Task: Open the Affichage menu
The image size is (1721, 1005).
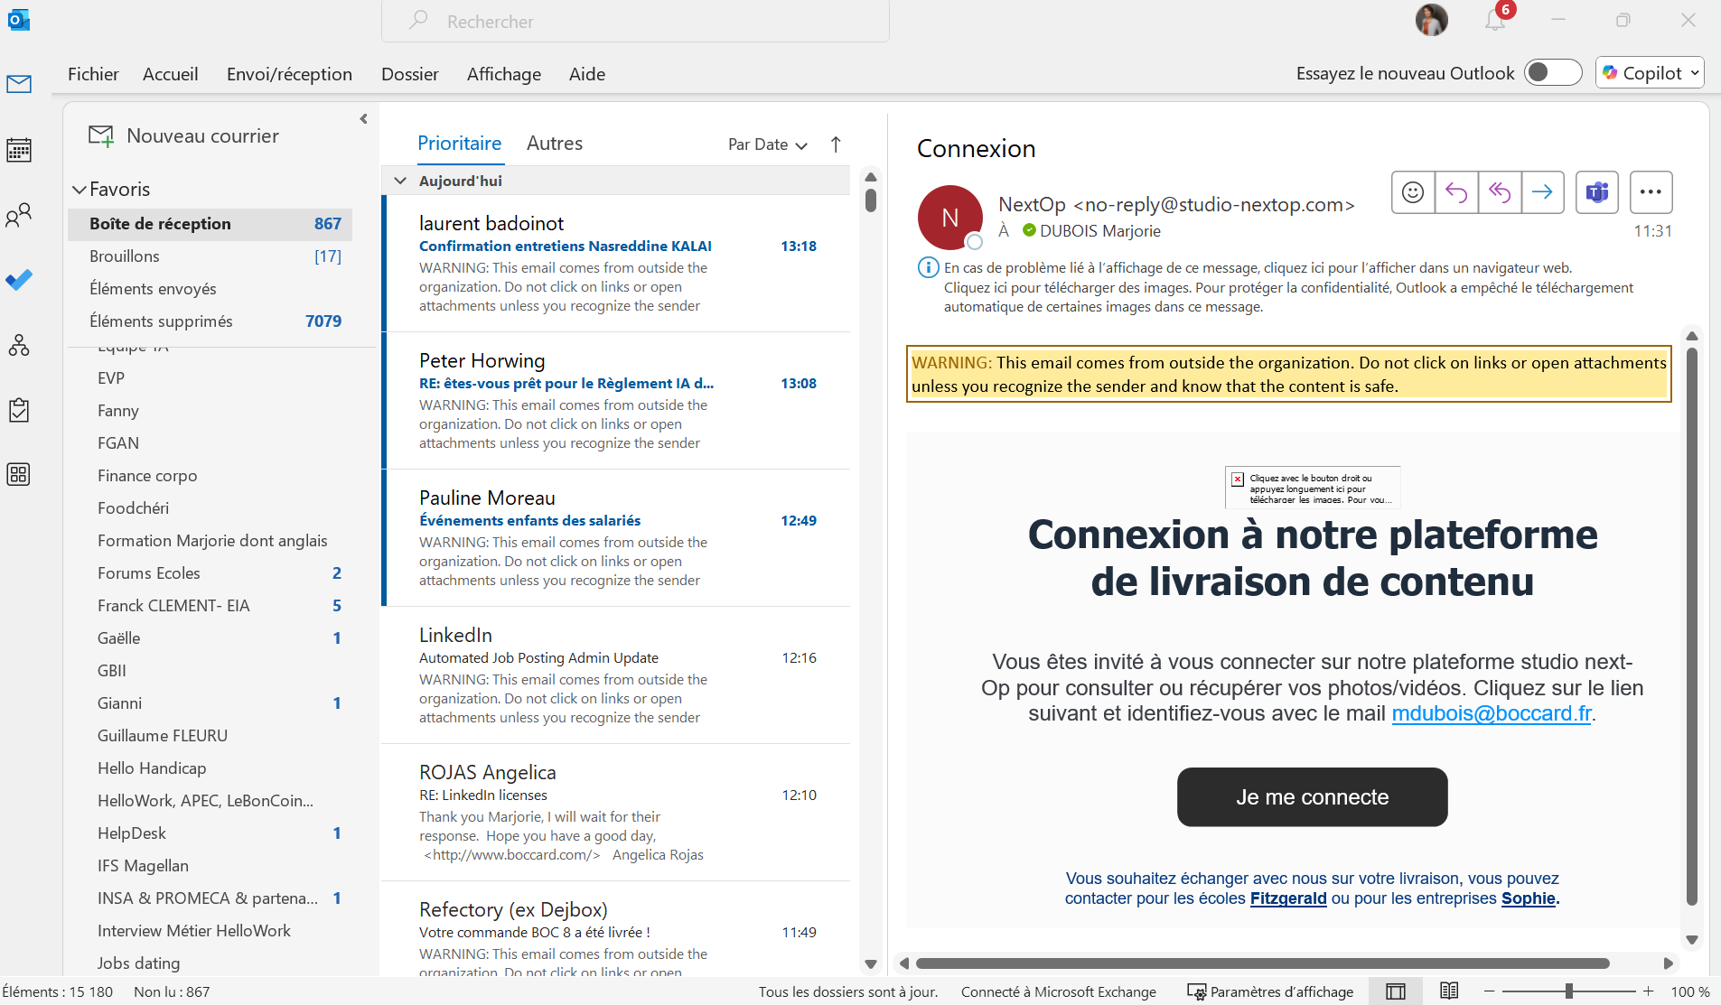Action: (x=504, y=74)
